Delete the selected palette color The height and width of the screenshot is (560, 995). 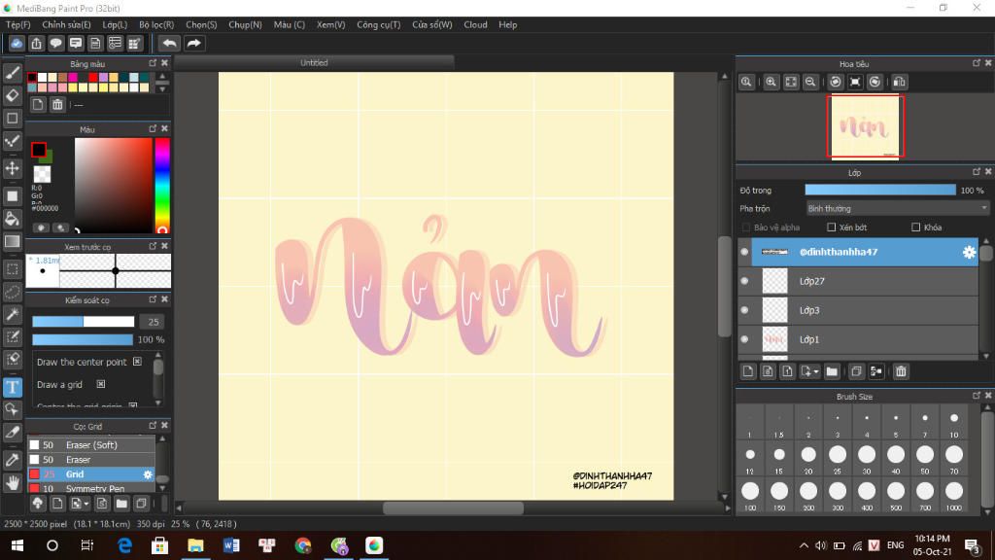57,105
